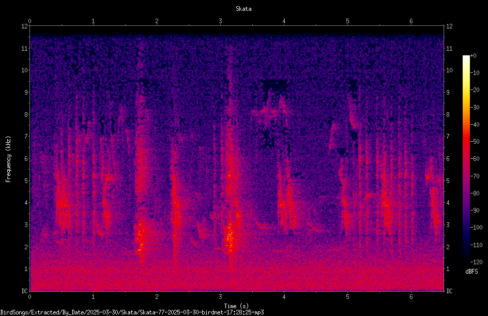Click "3" on the top time axis
The width and height of the screenshot is (488, 316).
(220, 21)
